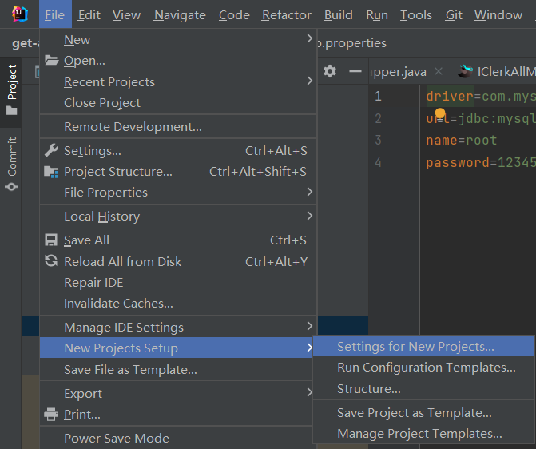
Task: Select Invalidate Caches option
Action: click(x=118, y=303)
